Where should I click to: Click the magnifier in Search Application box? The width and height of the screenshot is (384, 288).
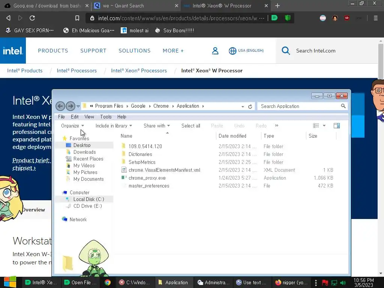(343, 106)
